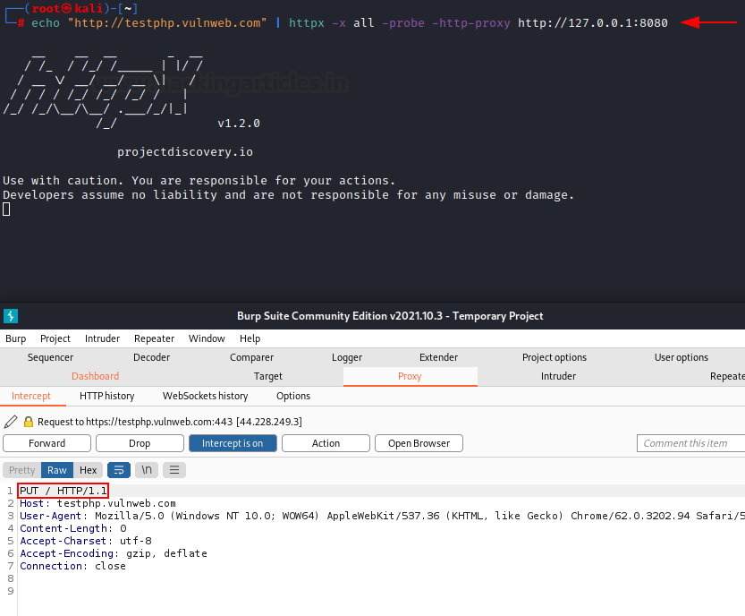Click the v1.2.0 version text in terminal
The width and height of the screenshot is (745, 616).
tap(239, 124)
